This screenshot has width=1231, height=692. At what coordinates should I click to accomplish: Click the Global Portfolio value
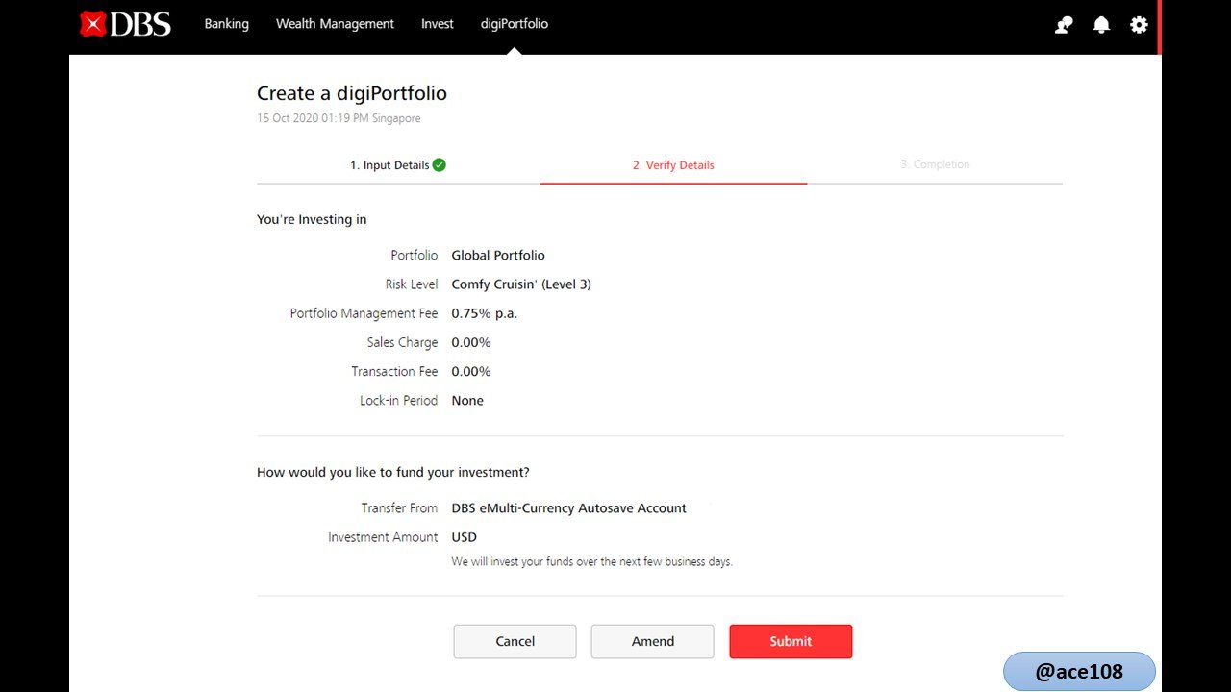coord(498,255)
